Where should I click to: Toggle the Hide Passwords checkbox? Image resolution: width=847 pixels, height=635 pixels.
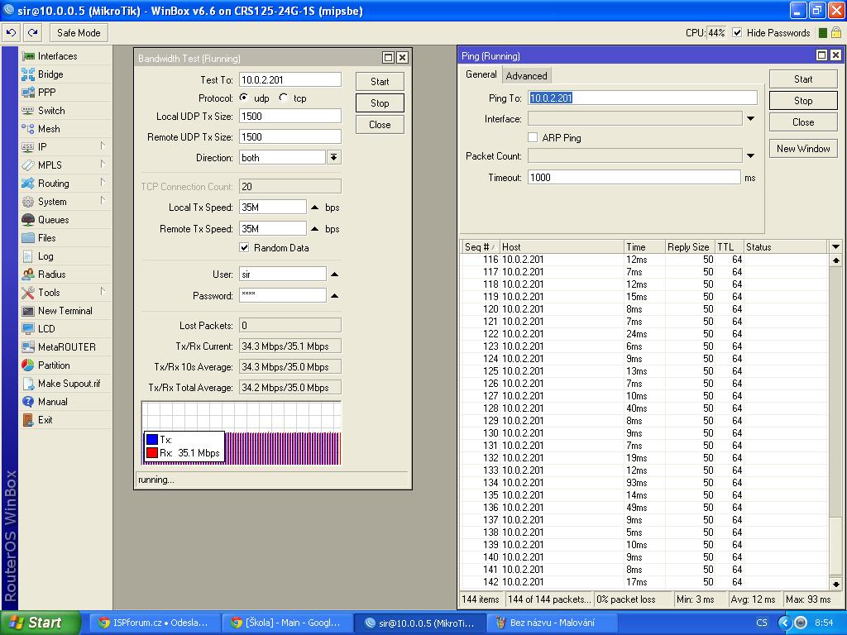(737, 33)
